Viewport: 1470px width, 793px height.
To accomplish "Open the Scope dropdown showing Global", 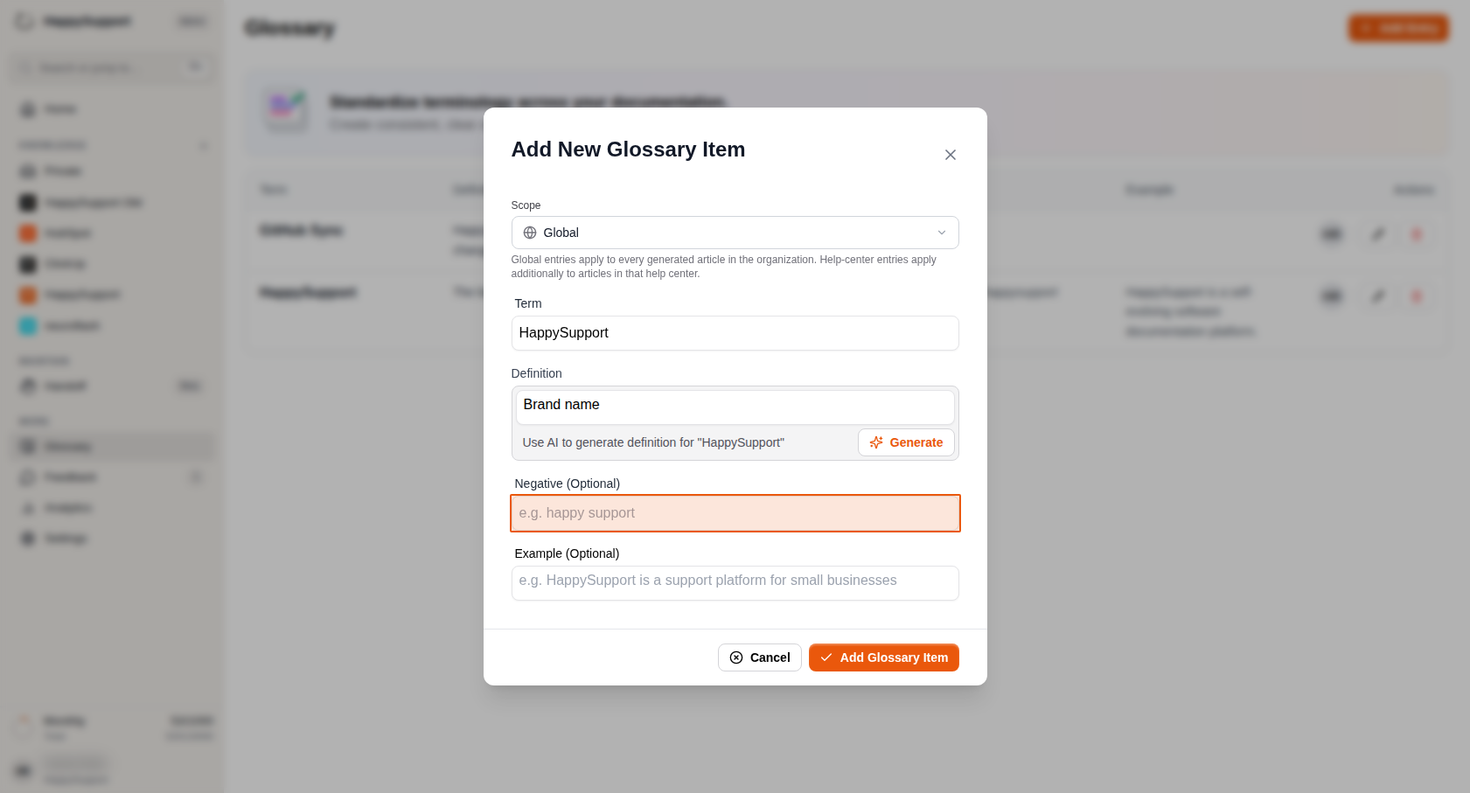I will pos(735,233).
